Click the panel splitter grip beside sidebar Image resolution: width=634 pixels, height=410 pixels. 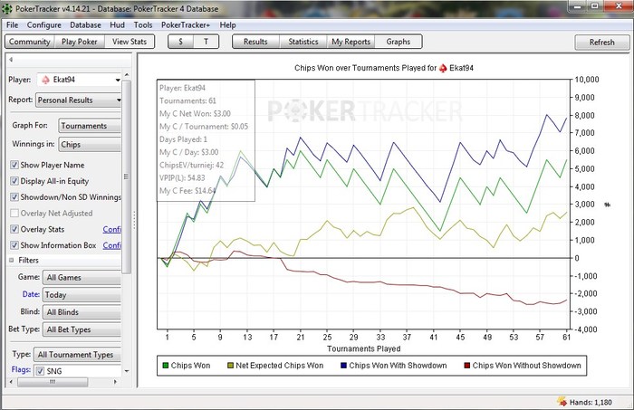[135, 221]
